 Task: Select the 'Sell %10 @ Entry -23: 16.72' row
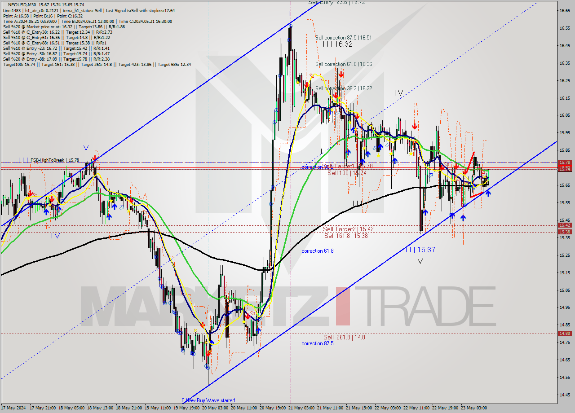[x=56, y=48]
